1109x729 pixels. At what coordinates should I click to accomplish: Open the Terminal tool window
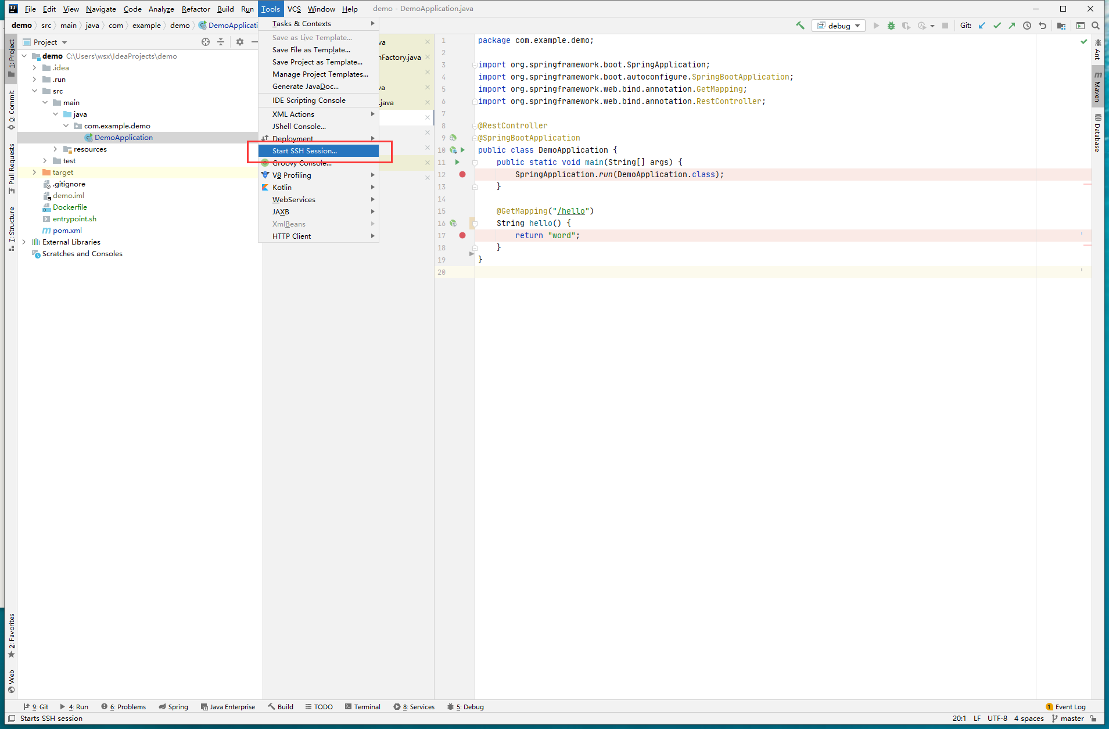point(363,707)
